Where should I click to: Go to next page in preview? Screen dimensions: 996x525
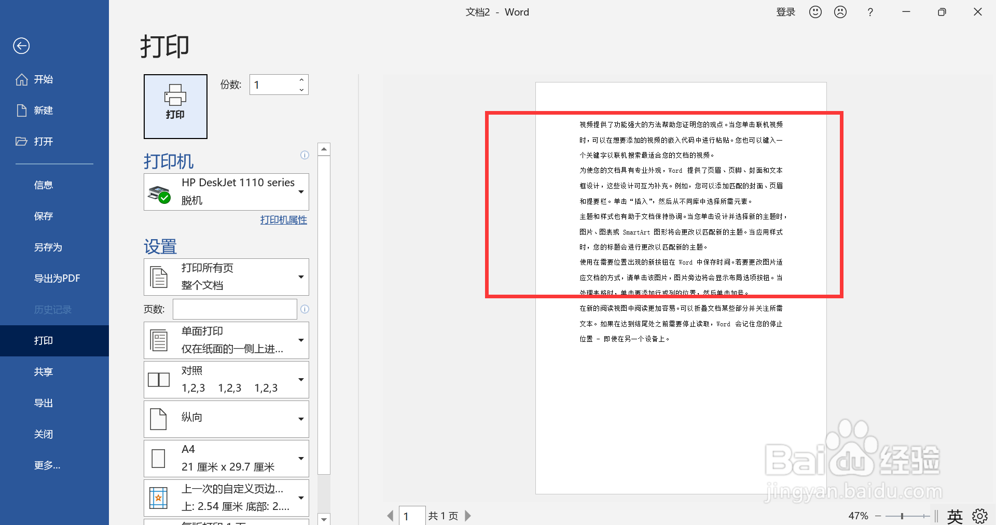(x=468, y=516)
